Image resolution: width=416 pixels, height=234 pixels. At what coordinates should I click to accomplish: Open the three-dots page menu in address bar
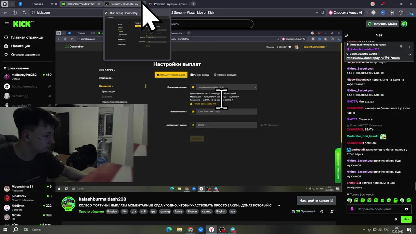316,13
